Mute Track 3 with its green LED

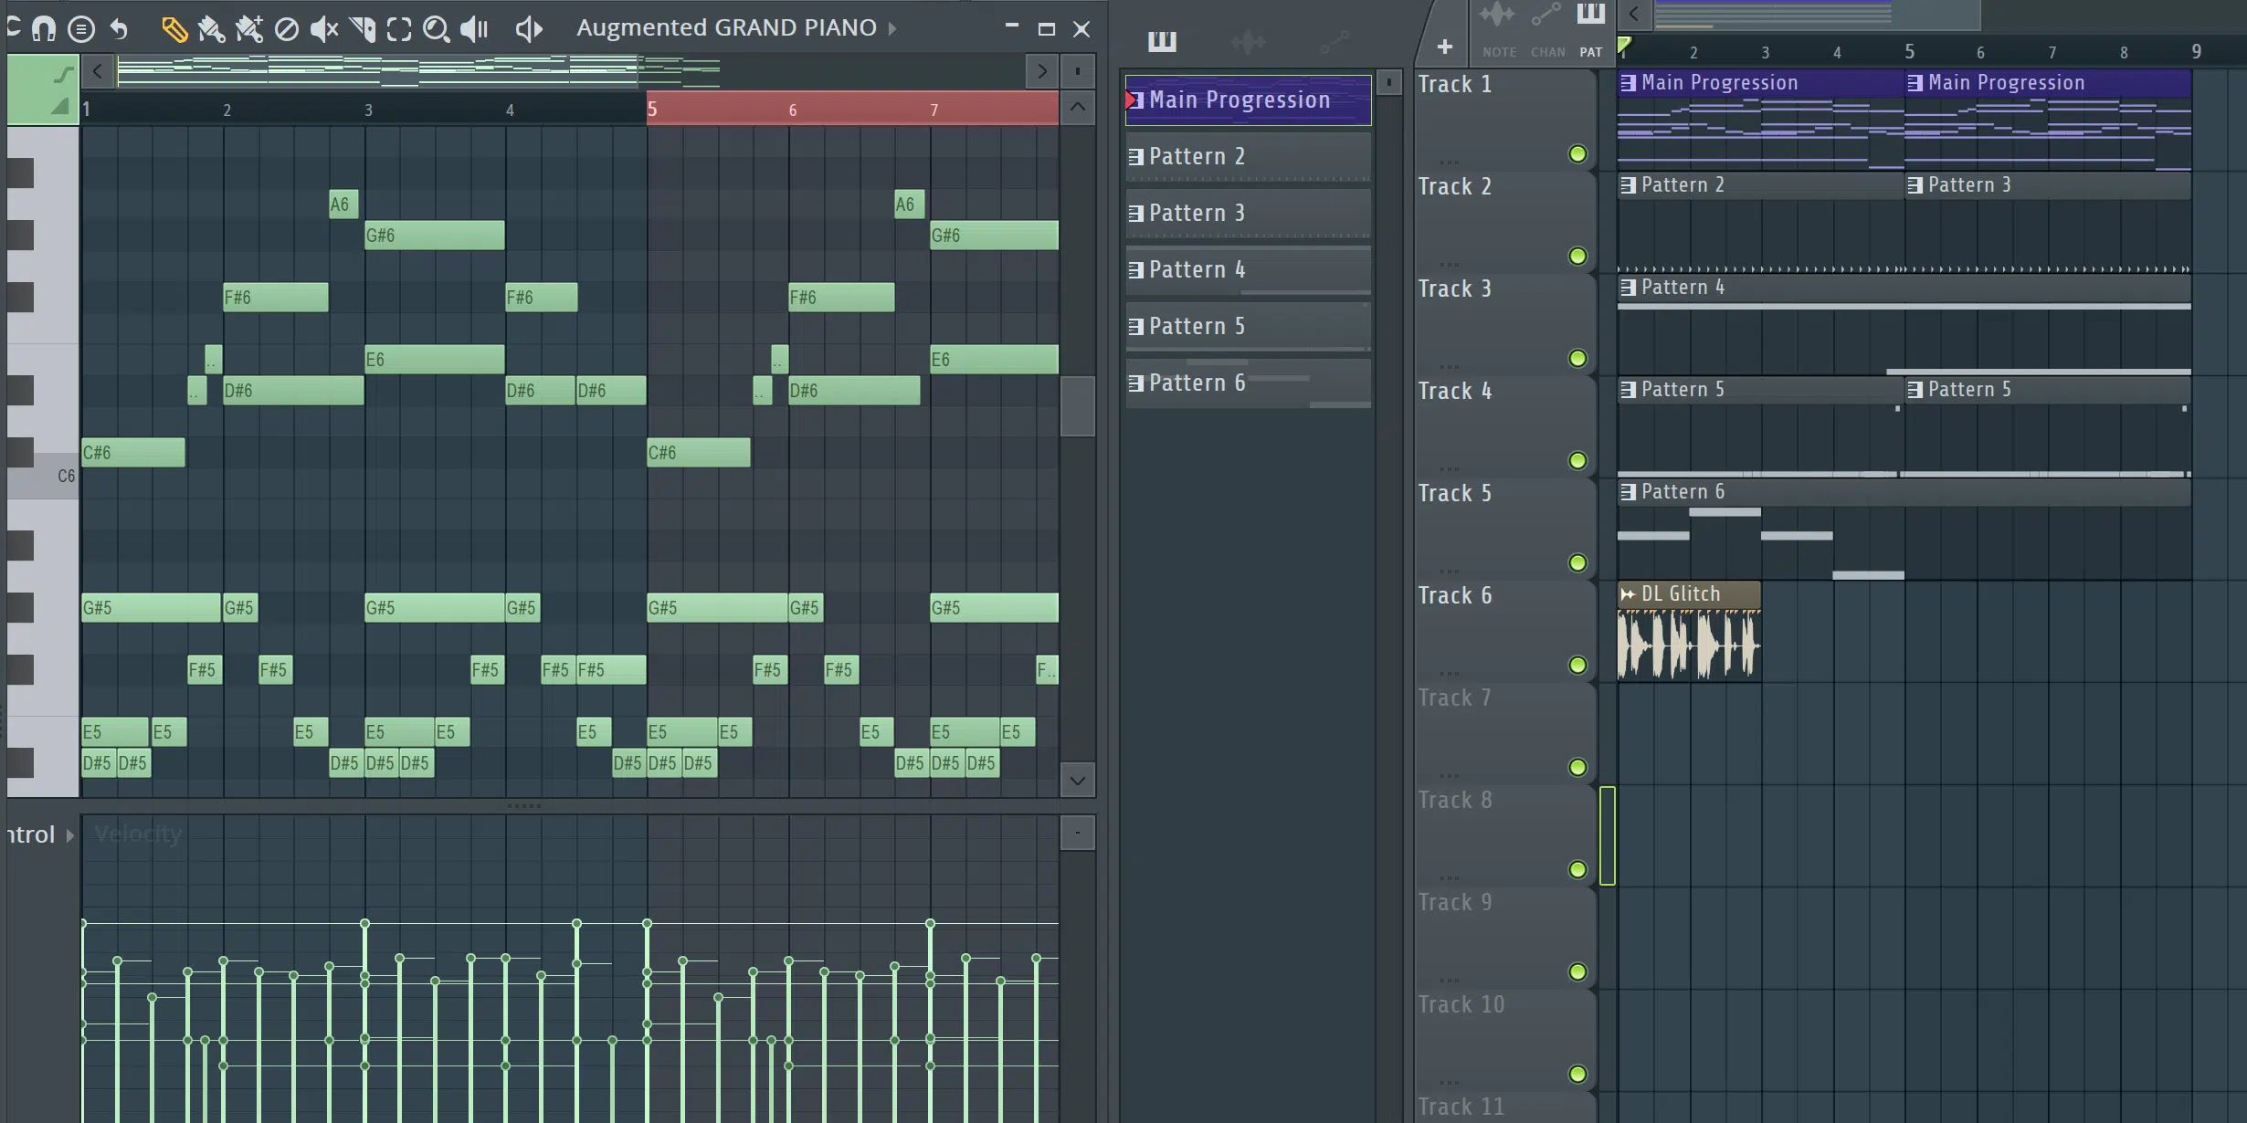click(1577, 358)
